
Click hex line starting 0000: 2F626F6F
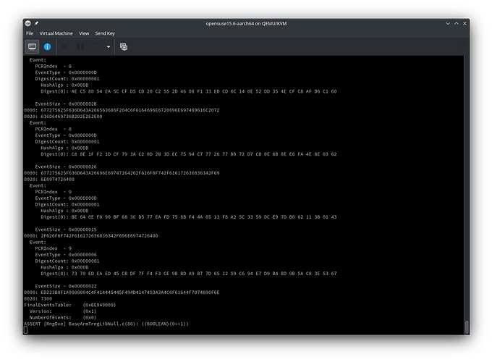(x=90, y=236)
